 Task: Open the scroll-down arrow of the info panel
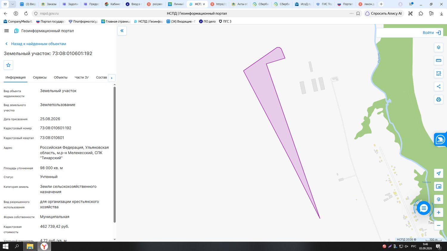[x=115, y=239]
